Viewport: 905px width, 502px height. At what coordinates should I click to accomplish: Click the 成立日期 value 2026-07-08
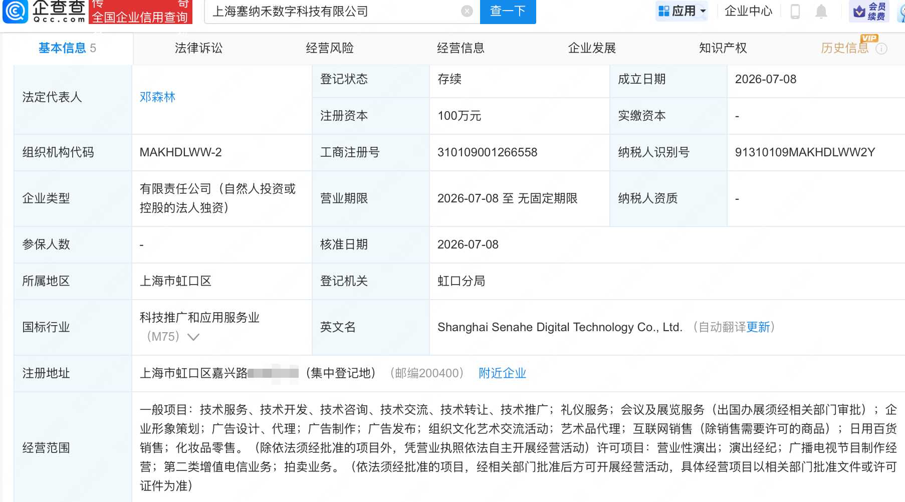pyautogui.click(x=765, y=79)
